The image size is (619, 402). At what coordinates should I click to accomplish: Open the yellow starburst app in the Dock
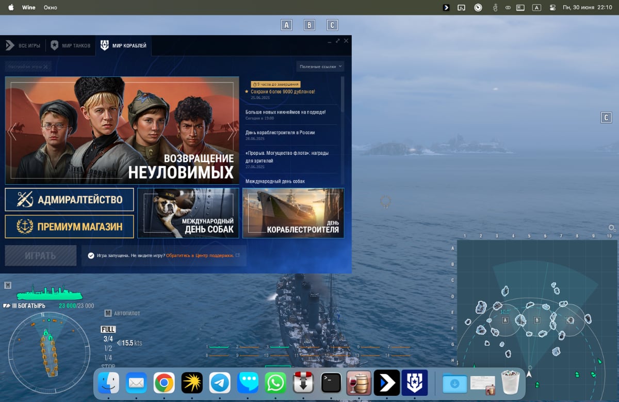[x=192, y=383]
